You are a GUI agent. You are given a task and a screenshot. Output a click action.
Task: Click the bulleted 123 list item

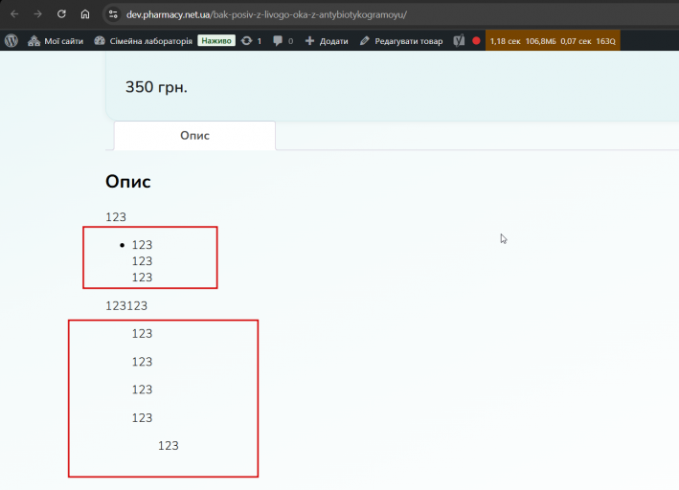(142, 245)
